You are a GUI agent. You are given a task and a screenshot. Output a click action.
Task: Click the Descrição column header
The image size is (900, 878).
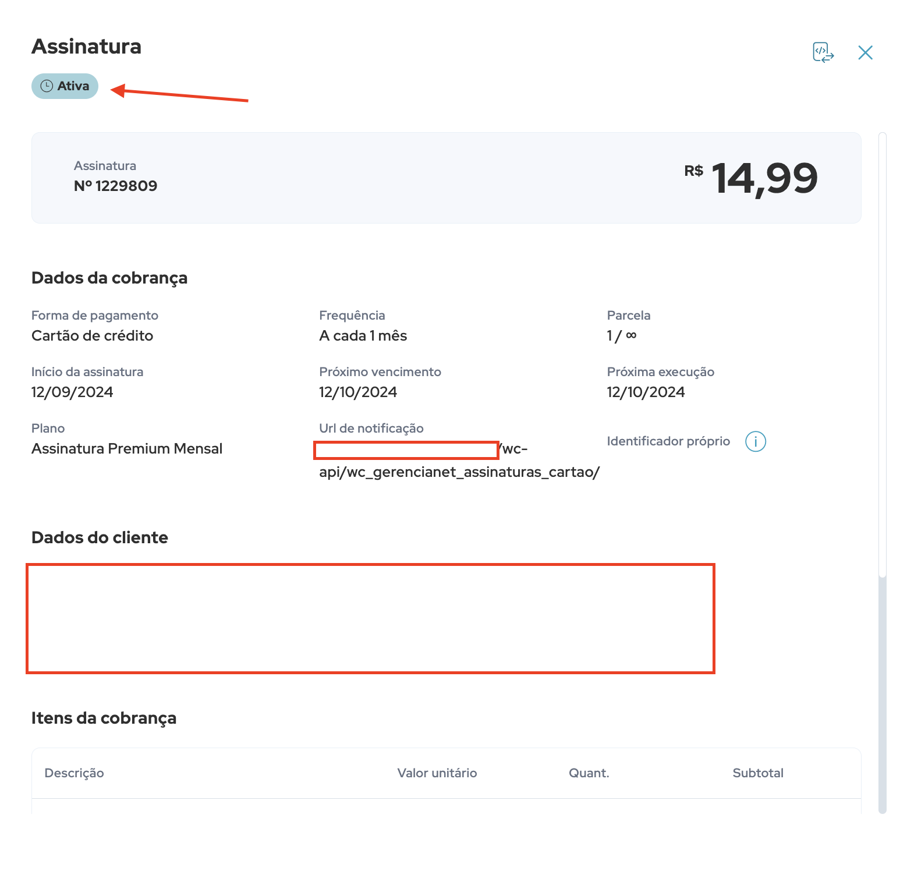(x=74, y=773)
